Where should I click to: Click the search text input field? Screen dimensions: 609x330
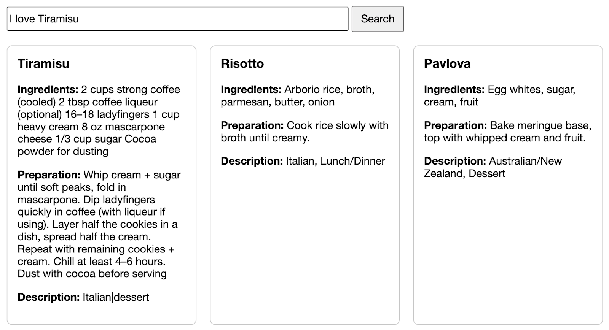pyautogui.click(x=177, y=19)
